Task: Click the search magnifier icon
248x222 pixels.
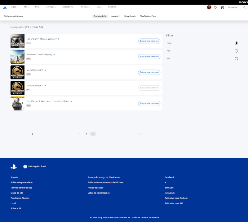Action: point(244,7)
